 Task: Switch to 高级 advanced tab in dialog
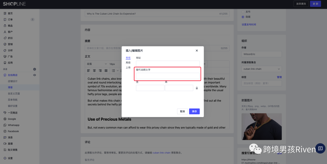click(128, 63)
